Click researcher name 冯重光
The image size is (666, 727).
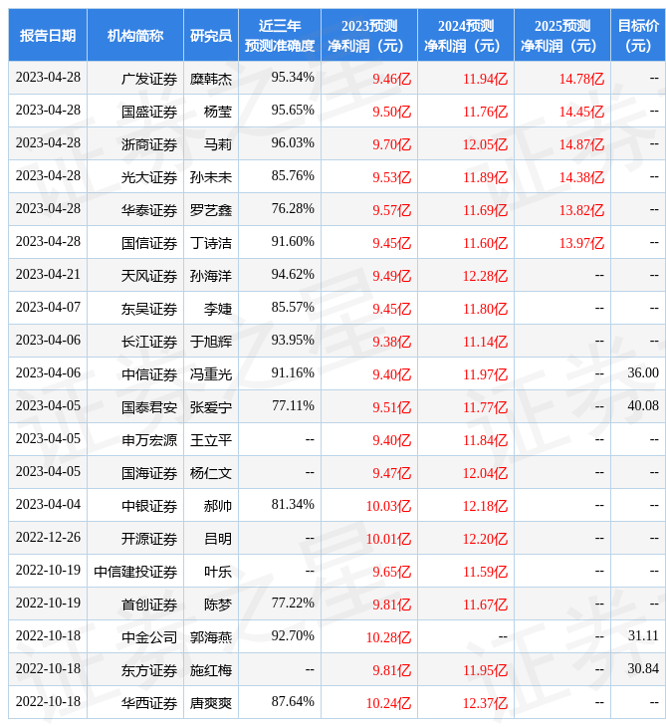point(211,374)
